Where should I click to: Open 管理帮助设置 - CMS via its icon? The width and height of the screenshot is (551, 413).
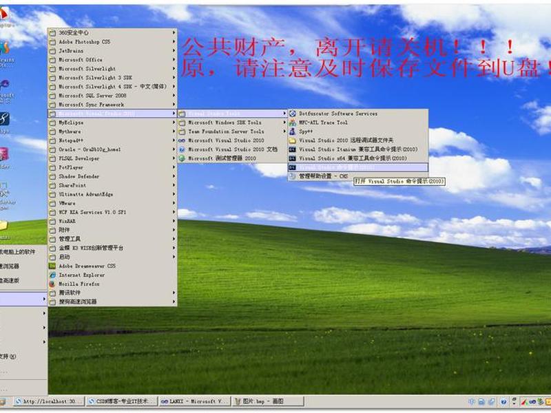(x=292, y=176)
